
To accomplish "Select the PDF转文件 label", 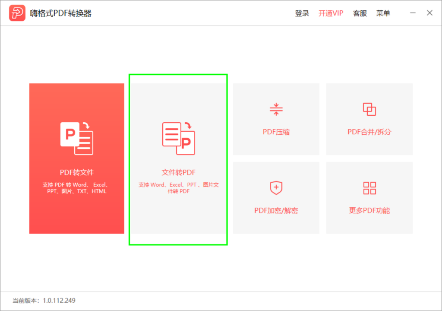I will pos(77,172).
